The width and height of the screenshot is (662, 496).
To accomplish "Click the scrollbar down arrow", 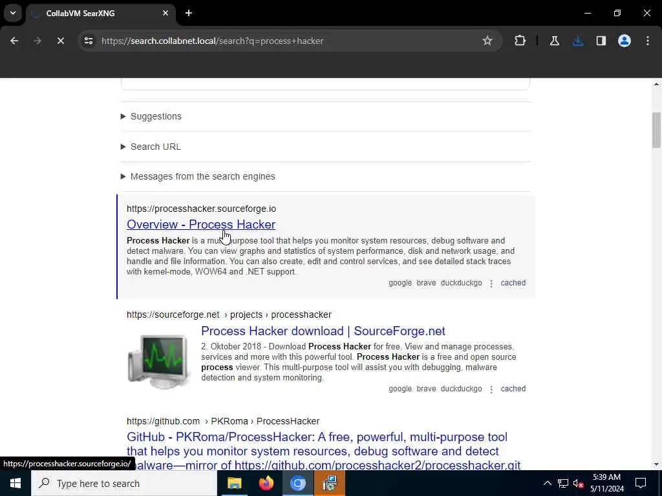I will 656,464.
